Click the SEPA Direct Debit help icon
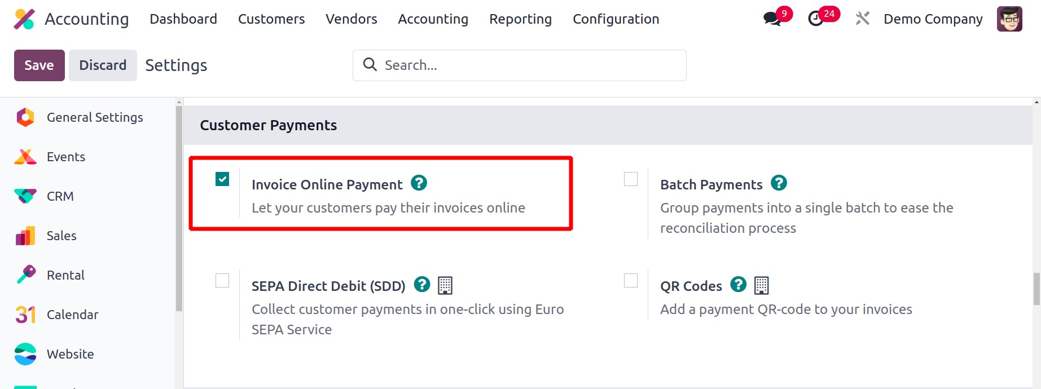Image resolution: width=1041 pixels, height=389 pixels. (422, 285)
